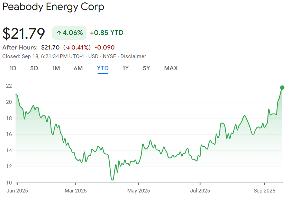This screenshot has height=198, width=291.
Task: Click the Jan 2025 axis marker
Action: pos(17,190)
